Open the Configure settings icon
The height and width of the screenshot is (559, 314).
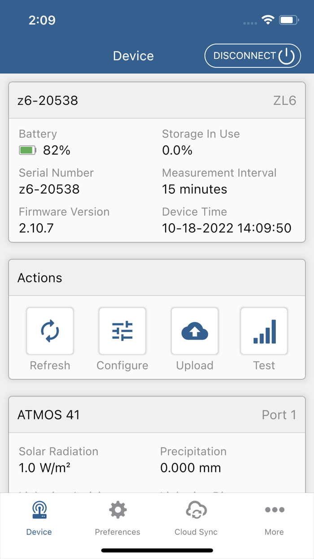(122, 331)
